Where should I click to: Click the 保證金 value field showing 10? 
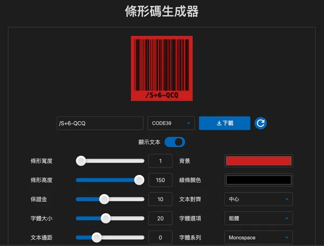coord(160,199)
